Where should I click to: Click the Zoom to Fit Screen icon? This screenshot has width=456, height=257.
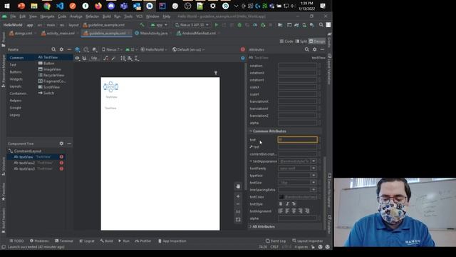pos(238,219)
